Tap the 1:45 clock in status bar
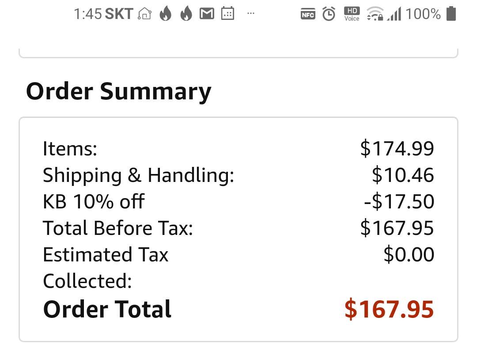 (x=87, y=14)
